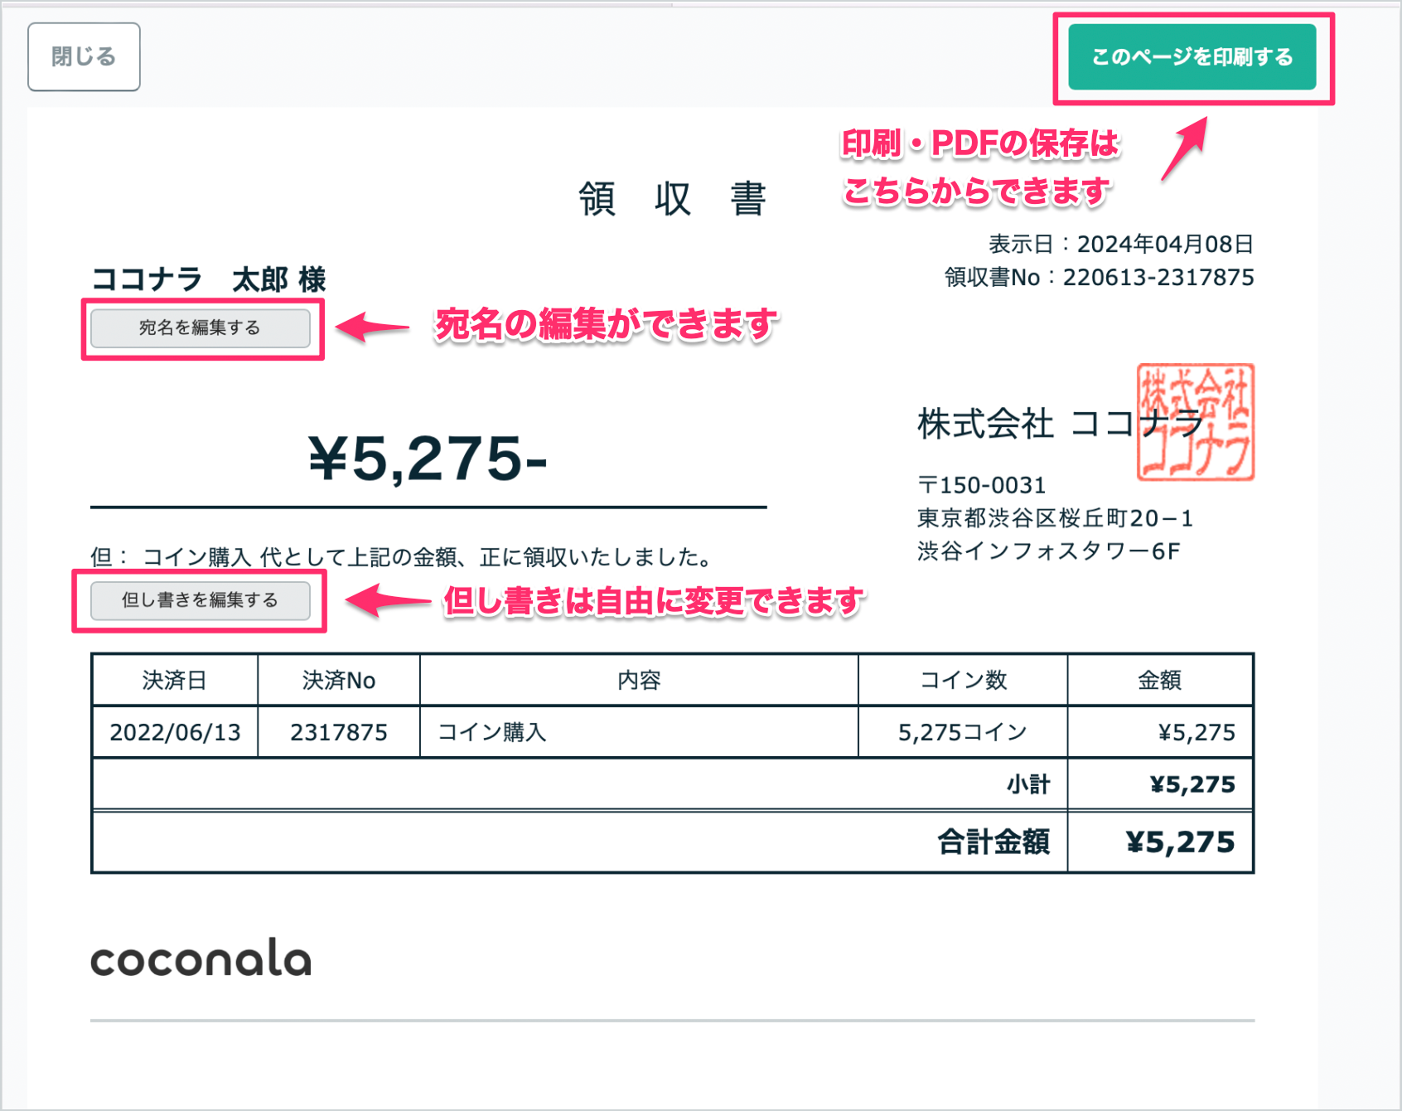
Task: Open the 宛名を編集する editor
Action: (201, 328)
